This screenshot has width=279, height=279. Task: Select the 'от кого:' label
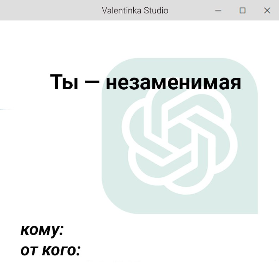50,250
